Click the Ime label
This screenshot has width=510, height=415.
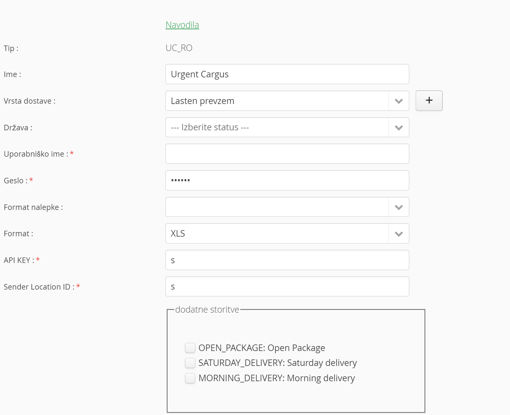(12, 74)
